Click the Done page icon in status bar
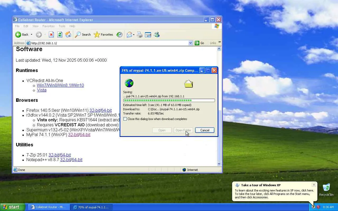This screenshot has height=211, width=338. coord(15,170)
